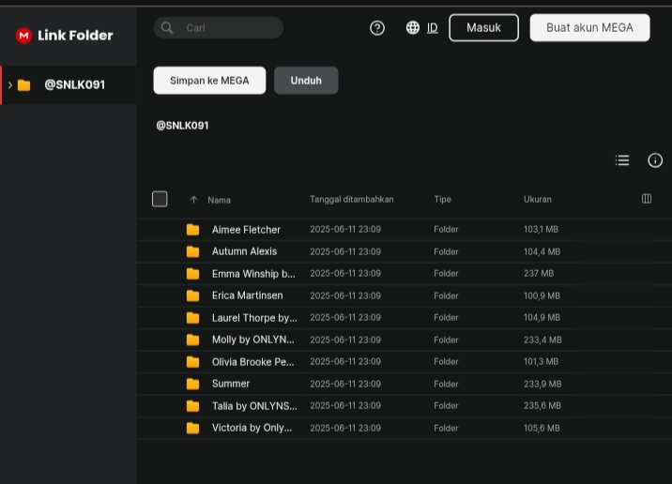The image size is (672, 484).
Task: Click the Link Folder title
Action: click(75, 36)
